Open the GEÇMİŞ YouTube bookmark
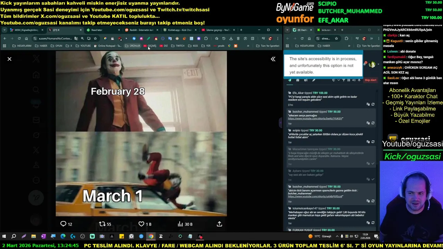 [150, 46]
